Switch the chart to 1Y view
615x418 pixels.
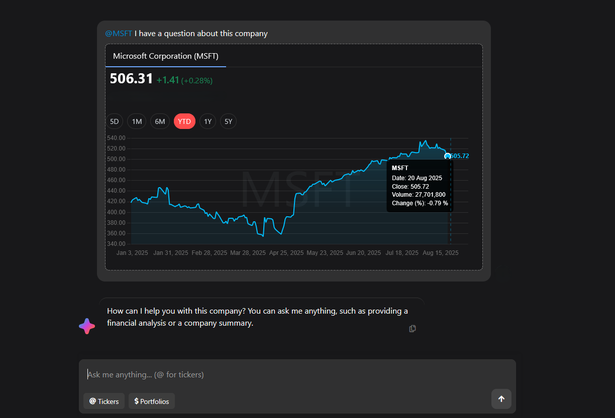click(x=208, y=121)
